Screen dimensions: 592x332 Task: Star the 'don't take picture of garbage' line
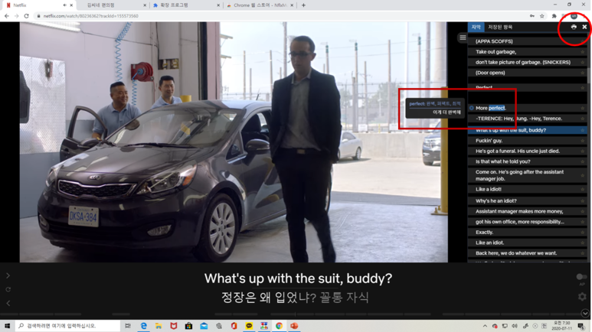click(x=583, y=63)
